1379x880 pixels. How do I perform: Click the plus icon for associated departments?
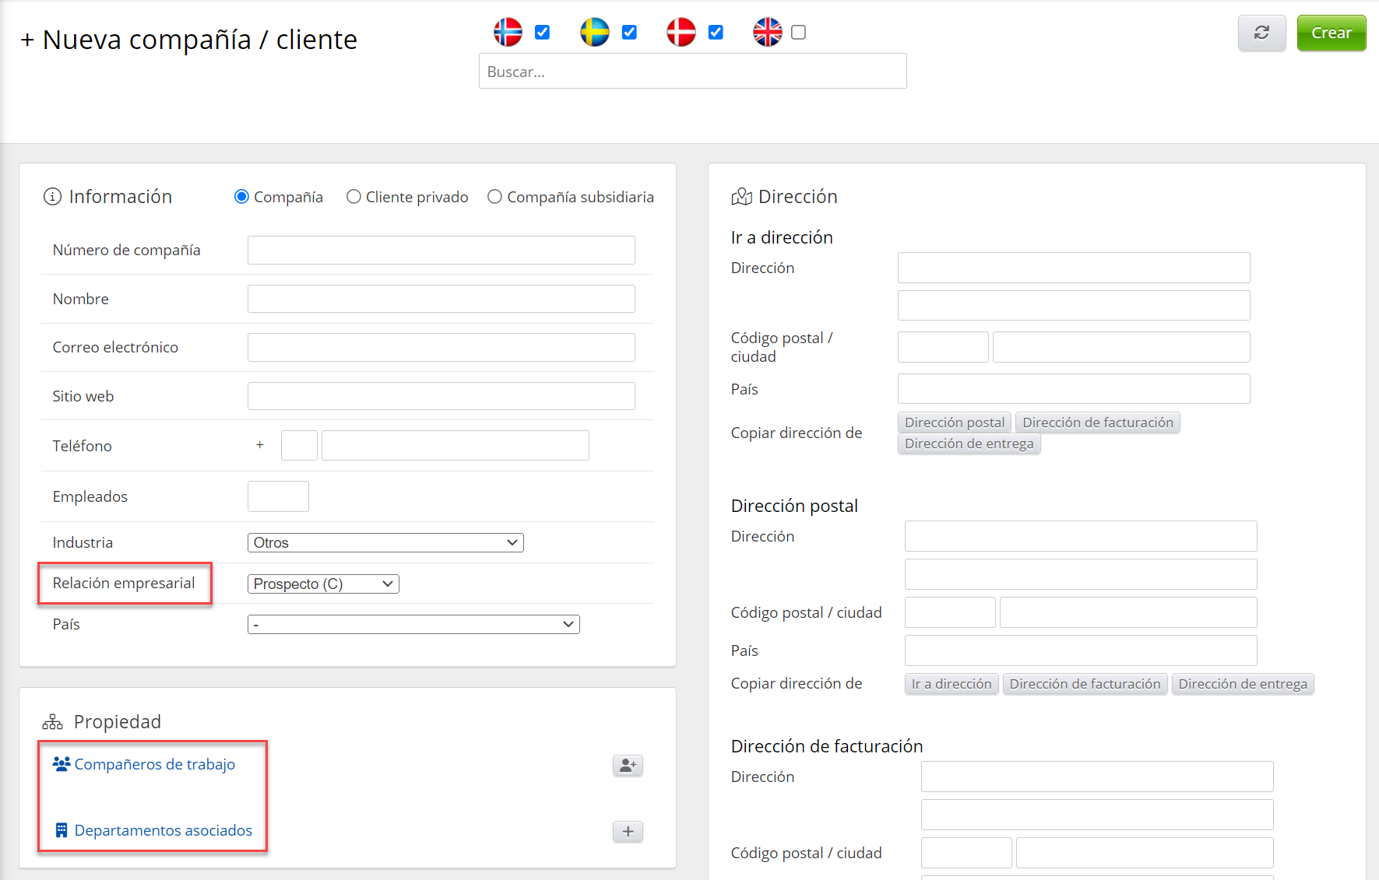(628, 832)
